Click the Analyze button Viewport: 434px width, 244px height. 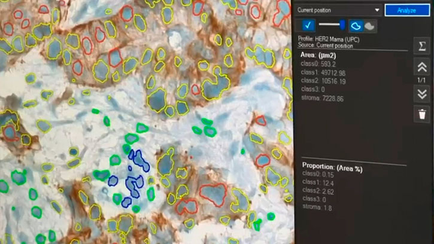click(407, 10)
